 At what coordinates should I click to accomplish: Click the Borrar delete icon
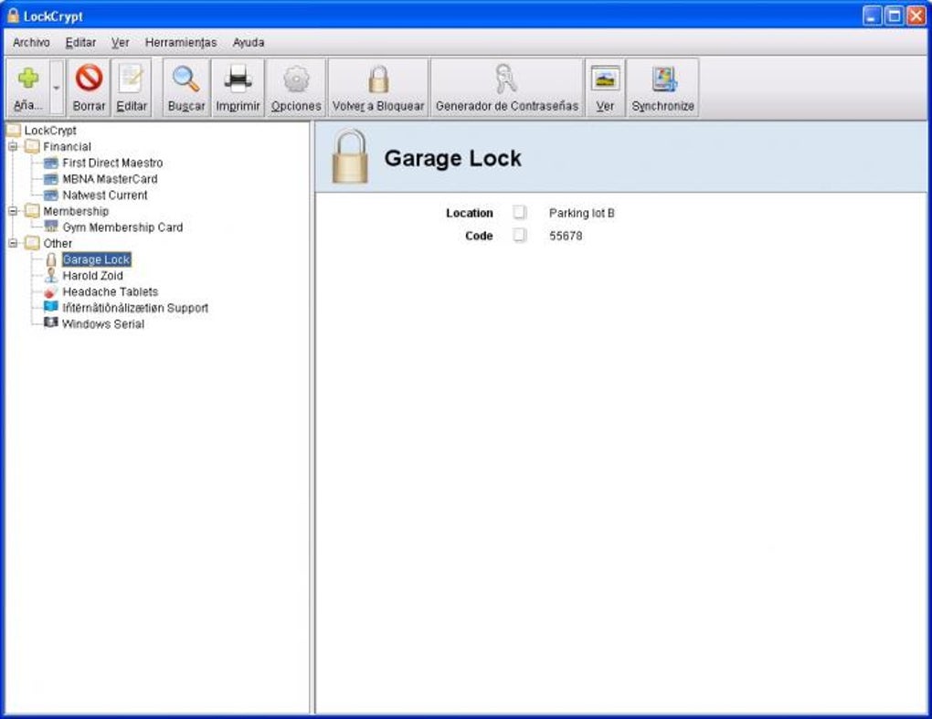[90, 78]
